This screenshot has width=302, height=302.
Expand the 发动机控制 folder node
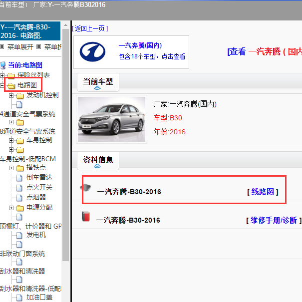11,95
